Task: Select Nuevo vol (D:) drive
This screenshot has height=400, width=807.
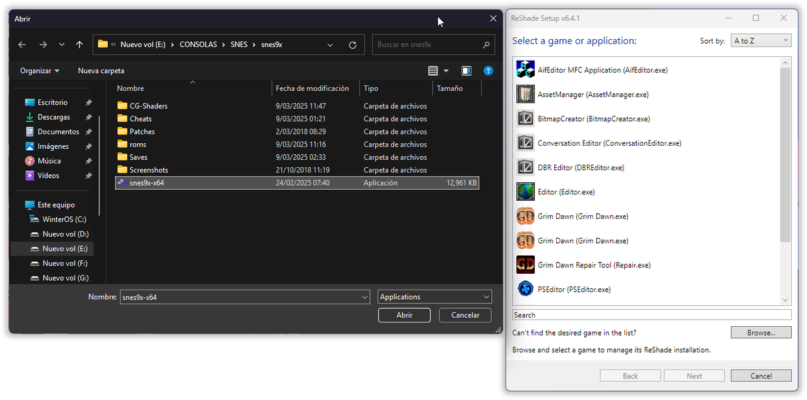Action: click(66, 234)
